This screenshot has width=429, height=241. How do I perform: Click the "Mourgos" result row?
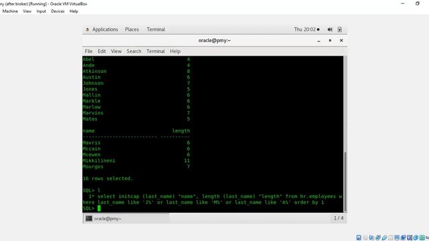click(136, 167)
